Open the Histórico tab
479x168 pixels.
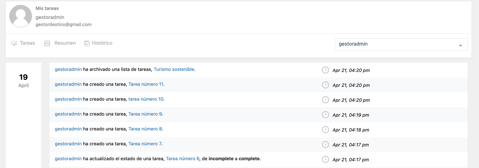coord(102,43)
